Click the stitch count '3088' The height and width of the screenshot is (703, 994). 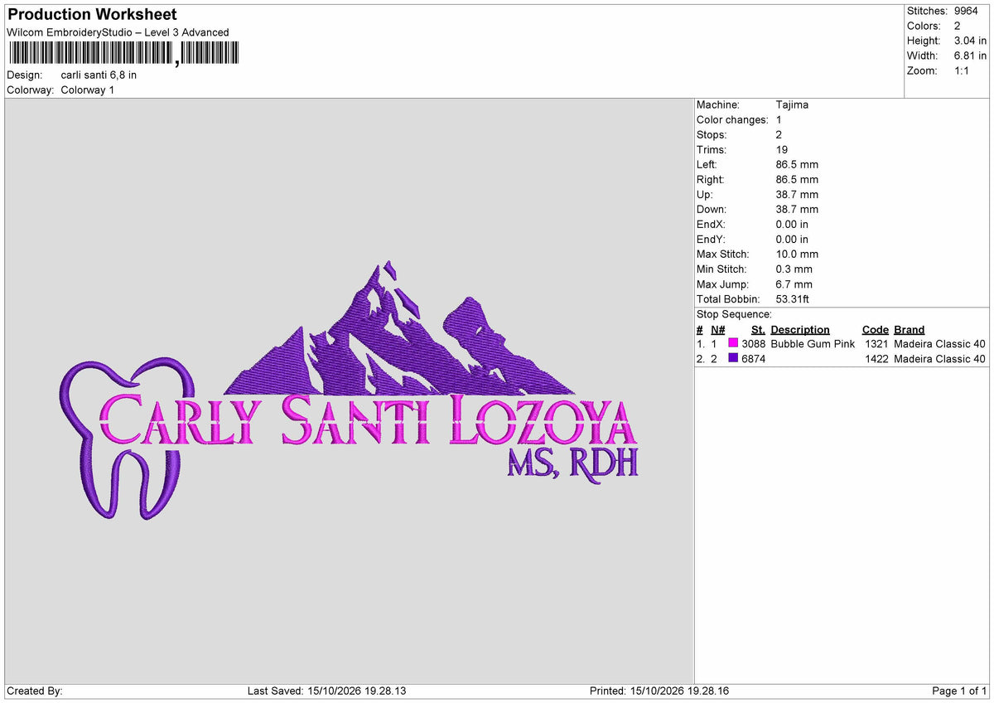pyautogui.click(x=754, y=343)
